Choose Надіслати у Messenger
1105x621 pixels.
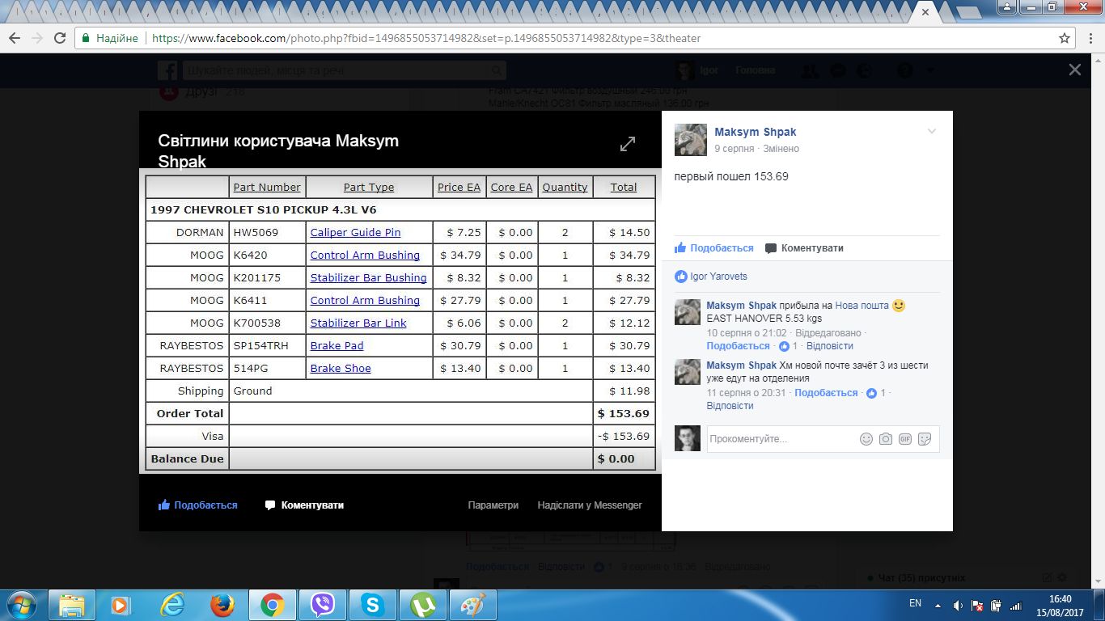coord(590,505)
